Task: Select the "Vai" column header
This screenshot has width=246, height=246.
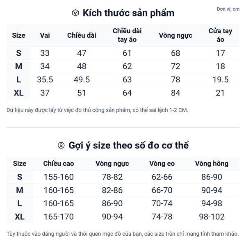Action: [45, 35]
